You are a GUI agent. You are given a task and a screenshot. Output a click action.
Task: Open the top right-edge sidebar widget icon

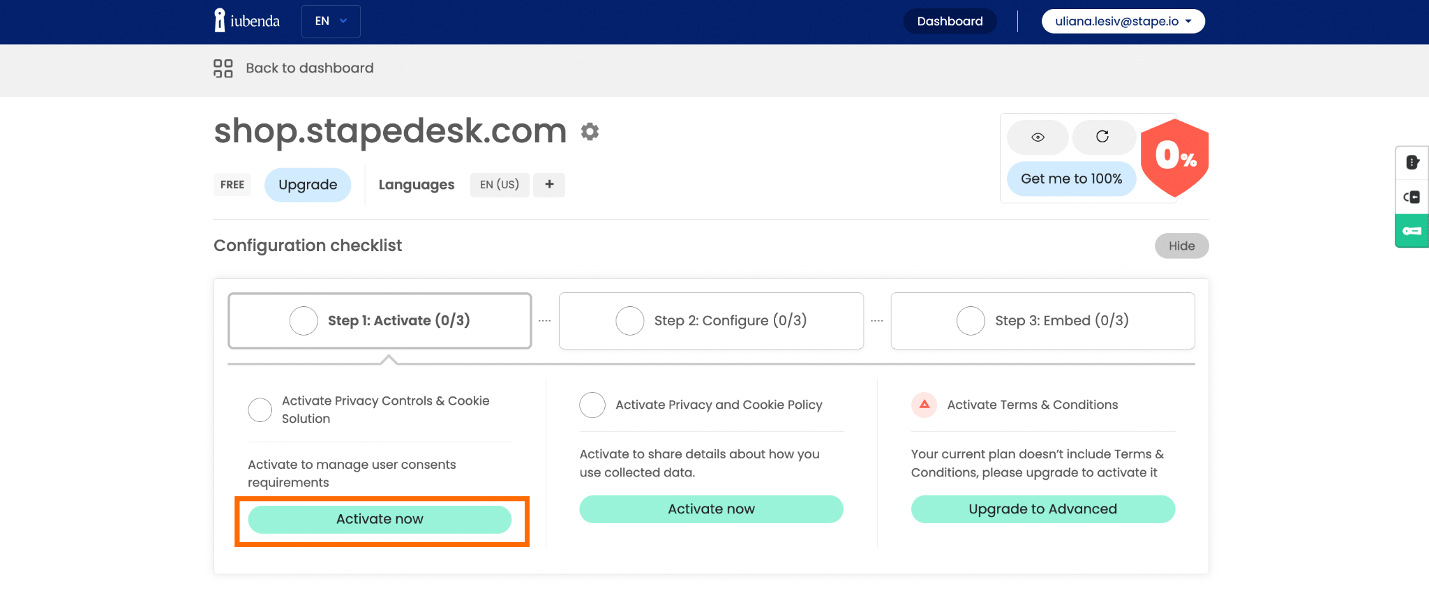point(1412,163)
